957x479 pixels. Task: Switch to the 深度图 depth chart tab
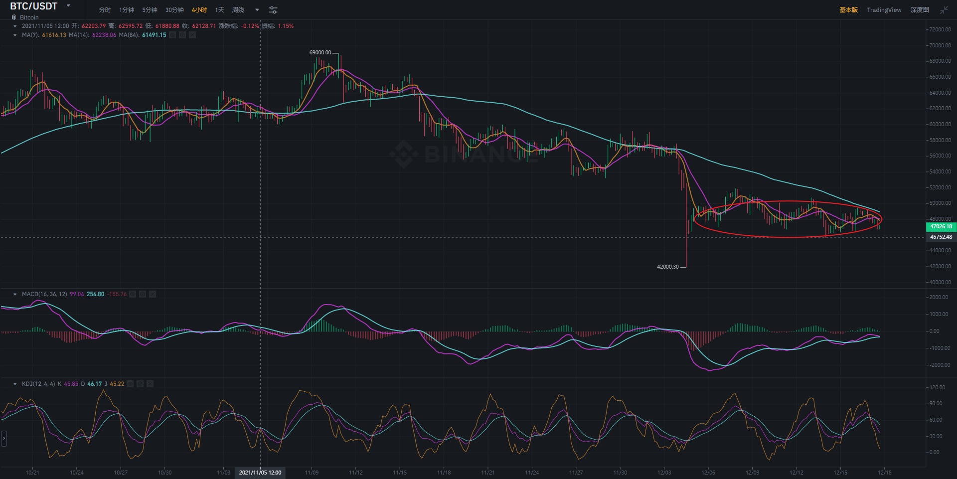click(919, 10)
